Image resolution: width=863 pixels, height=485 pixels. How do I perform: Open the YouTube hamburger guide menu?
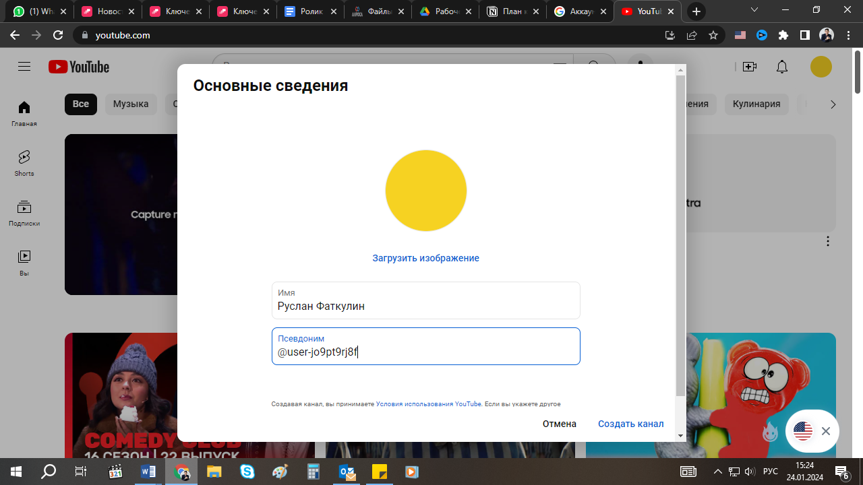click(x=24, y=67)
